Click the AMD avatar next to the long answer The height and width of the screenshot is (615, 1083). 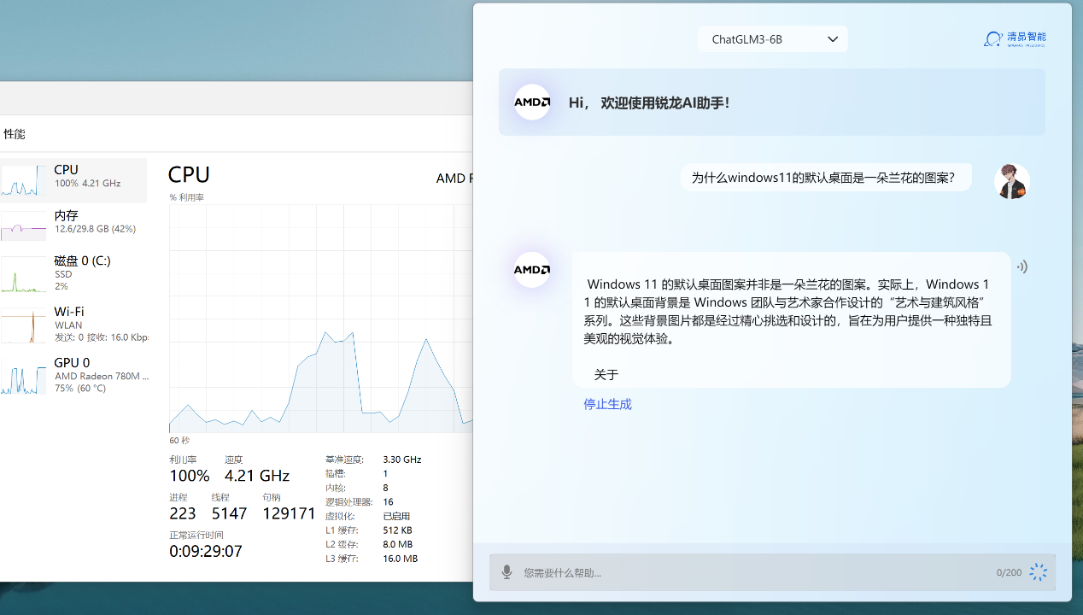click(531, 270)
